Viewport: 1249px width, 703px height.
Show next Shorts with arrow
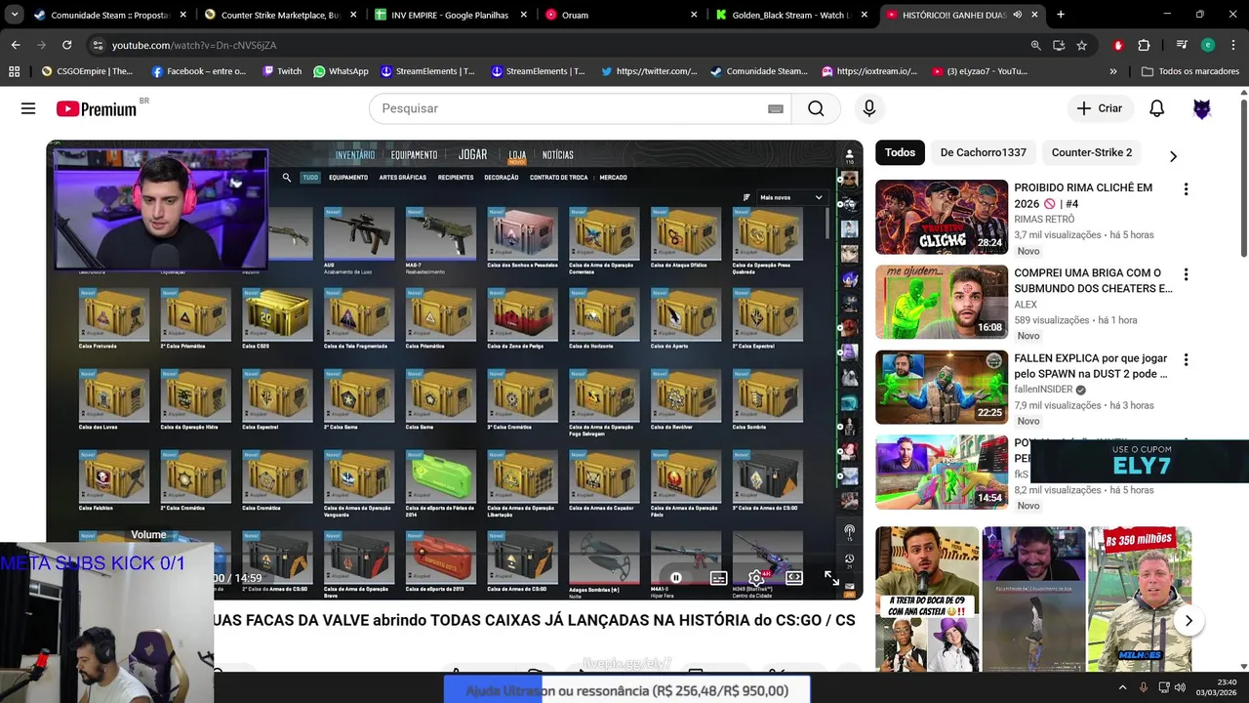[x=1189, y=621]
